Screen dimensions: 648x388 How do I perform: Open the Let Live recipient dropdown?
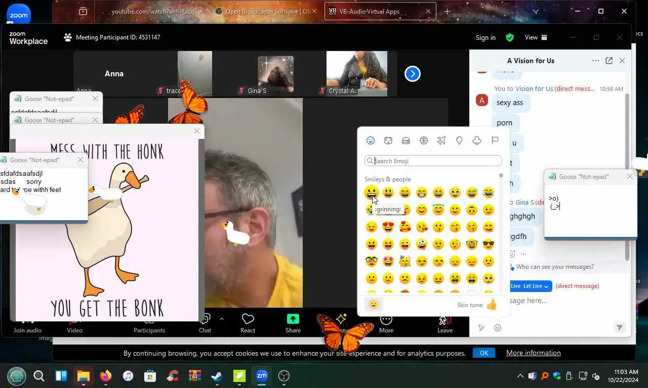530,286
